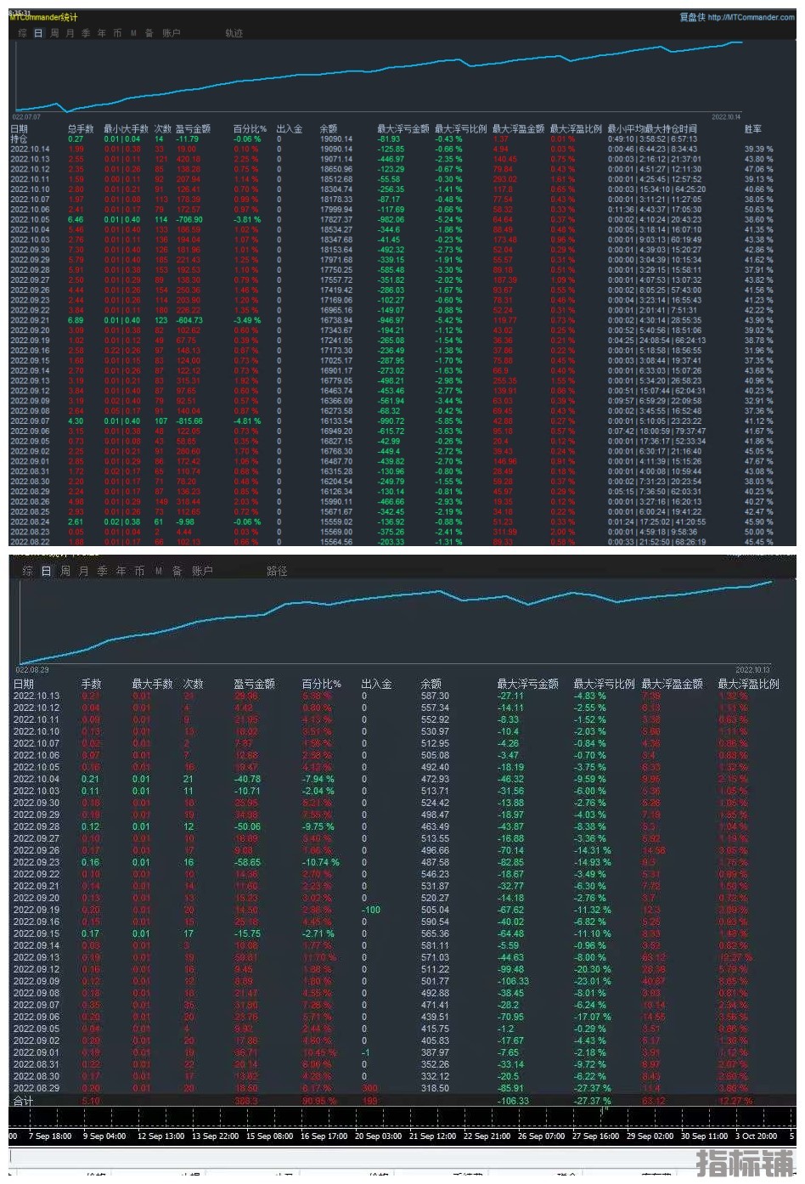Viewport: 805px width, 1184px height.
Task: Click the 2022.08.22 date cell
Action: point(30,542)
